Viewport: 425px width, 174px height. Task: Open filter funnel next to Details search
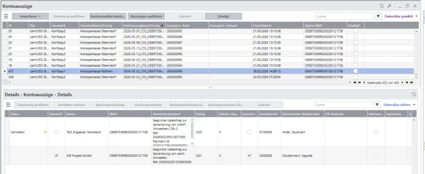click(x=377, y=105)
